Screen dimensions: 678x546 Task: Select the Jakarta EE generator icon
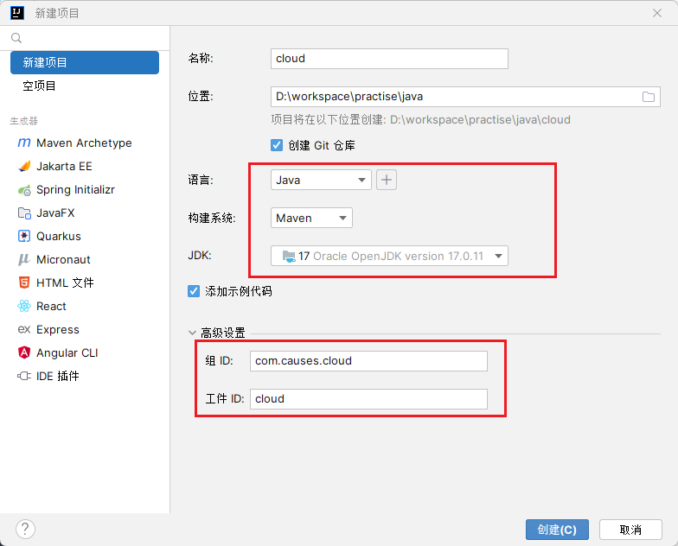coord(23,166)
